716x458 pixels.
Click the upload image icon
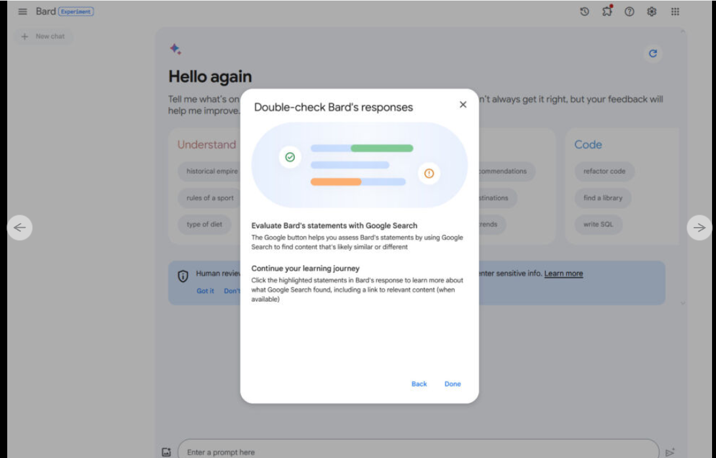166,452
